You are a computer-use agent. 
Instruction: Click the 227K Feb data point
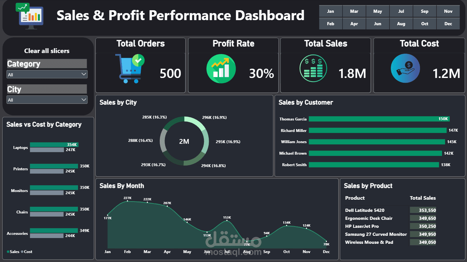[127, 201]
